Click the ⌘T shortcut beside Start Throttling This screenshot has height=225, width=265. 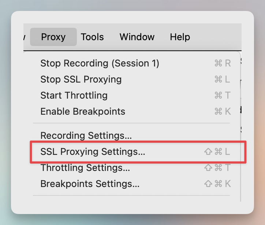click(223, 95)
